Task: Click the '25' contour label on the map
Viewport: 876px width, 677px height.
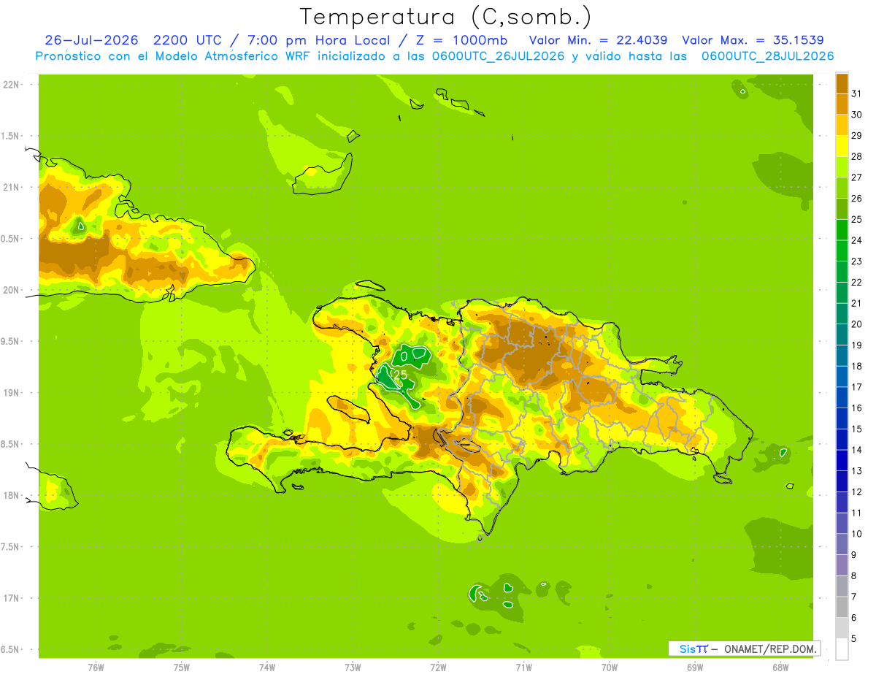Action: pos(400,375)
